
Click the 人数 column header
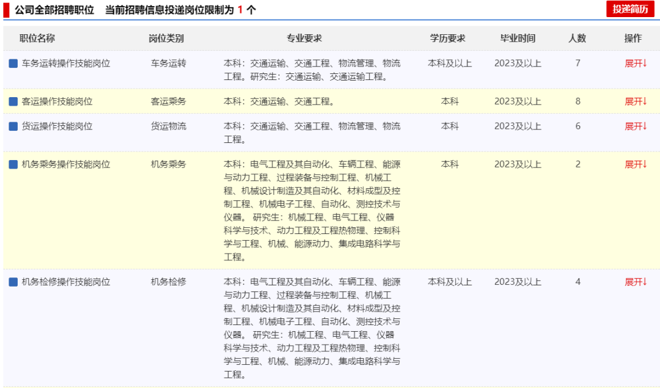pyautogui.click(x=577, y=38)
